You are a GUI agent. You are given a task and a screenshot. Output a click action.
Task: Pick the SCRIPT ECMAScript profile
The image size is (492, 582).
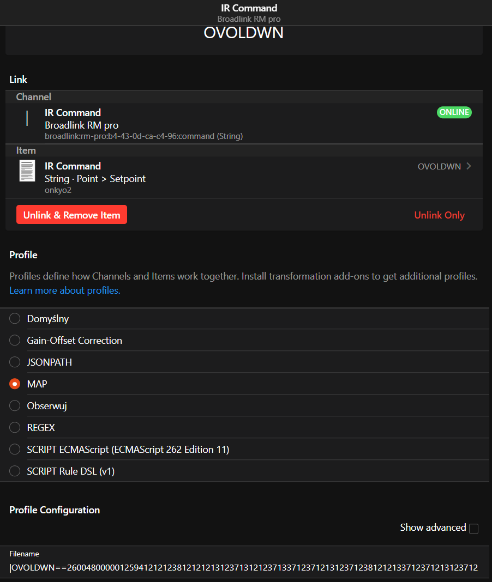[x=15, y=450]
